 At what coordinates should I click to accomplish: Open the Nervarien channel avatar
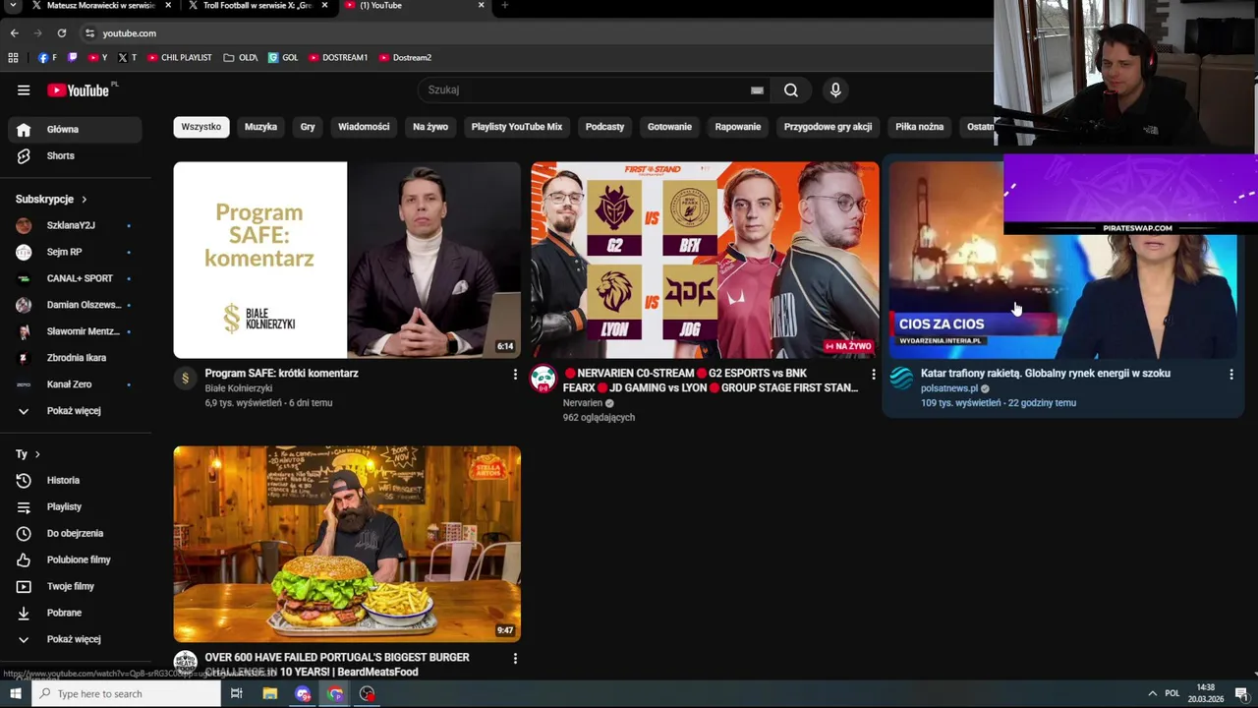pyautogui.click(x=543, y=379)
